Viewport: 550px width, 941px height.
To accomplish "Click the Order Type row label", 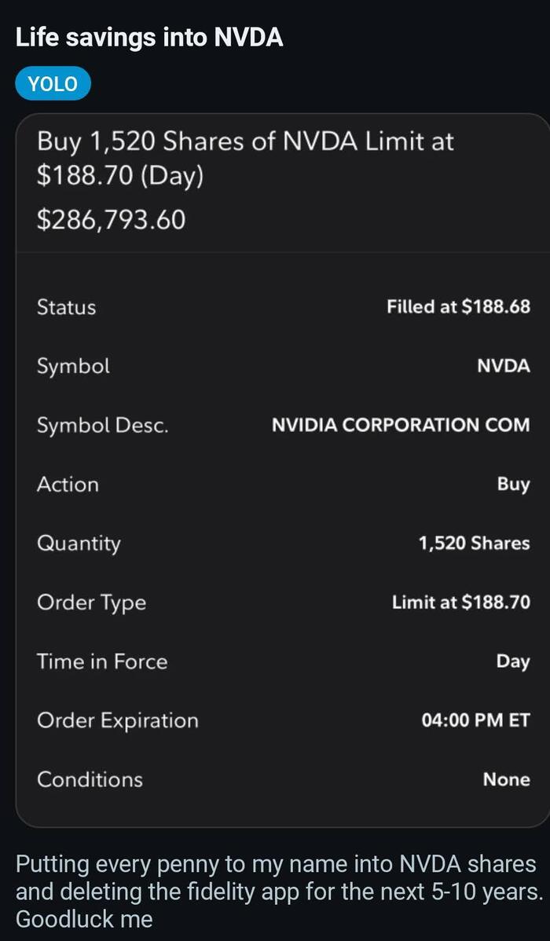I will 91,602.
